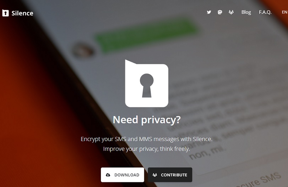Click the "Improve your privacy, think freely" line
This screenshot has width=288, height=187.
[146, 149]
